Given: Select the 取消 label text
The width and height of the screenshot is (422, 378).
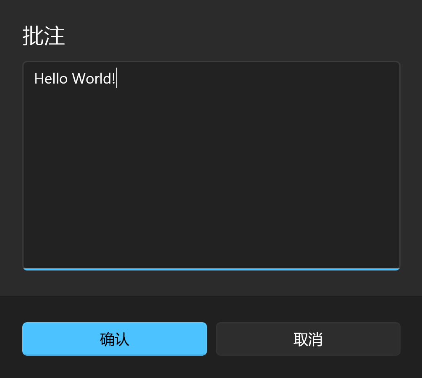Looking at the screenshot, I should pyautogui.click(x=308, y=339).
